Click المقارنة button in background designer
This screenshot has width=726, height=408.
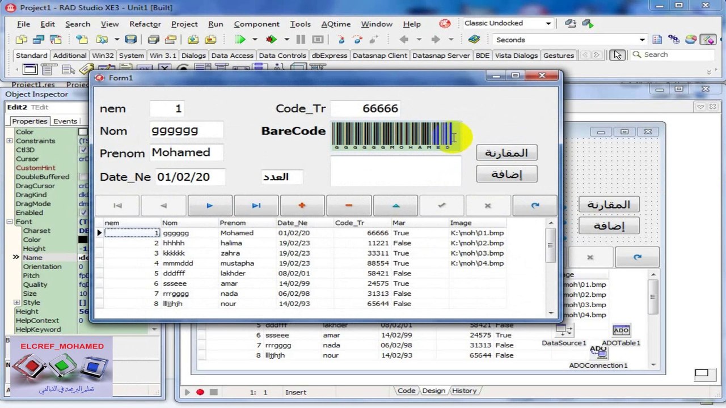click(609, 205)
